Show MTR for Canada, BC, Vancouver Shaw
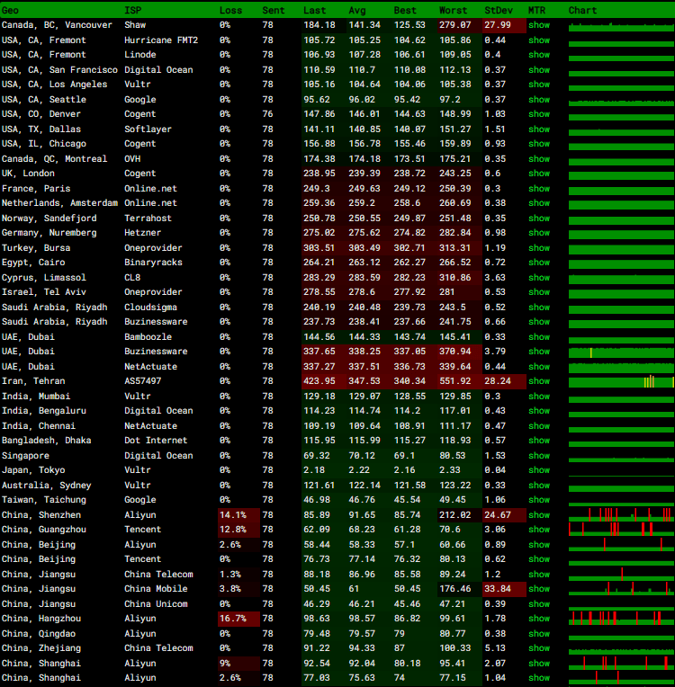 pyautogui.click(x=539, y=25)
